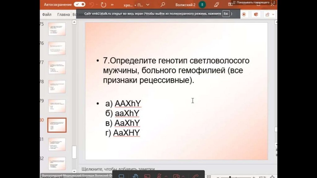Select slide 81 thumbnail
The width and height of the screenshot is (317, 178).
tap(57, 144)
